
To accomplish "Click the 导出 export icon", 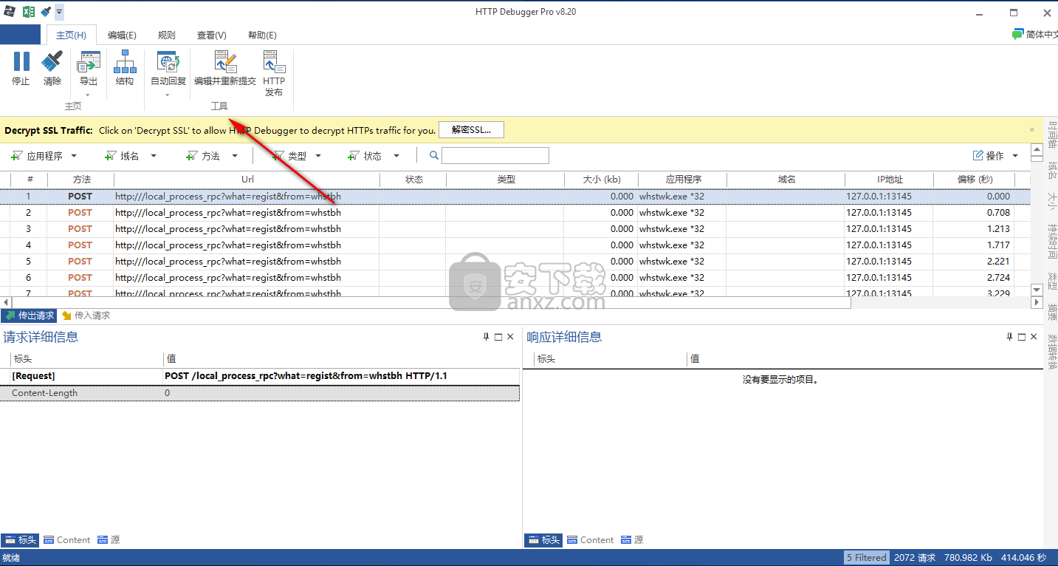I will coord(89,61).
